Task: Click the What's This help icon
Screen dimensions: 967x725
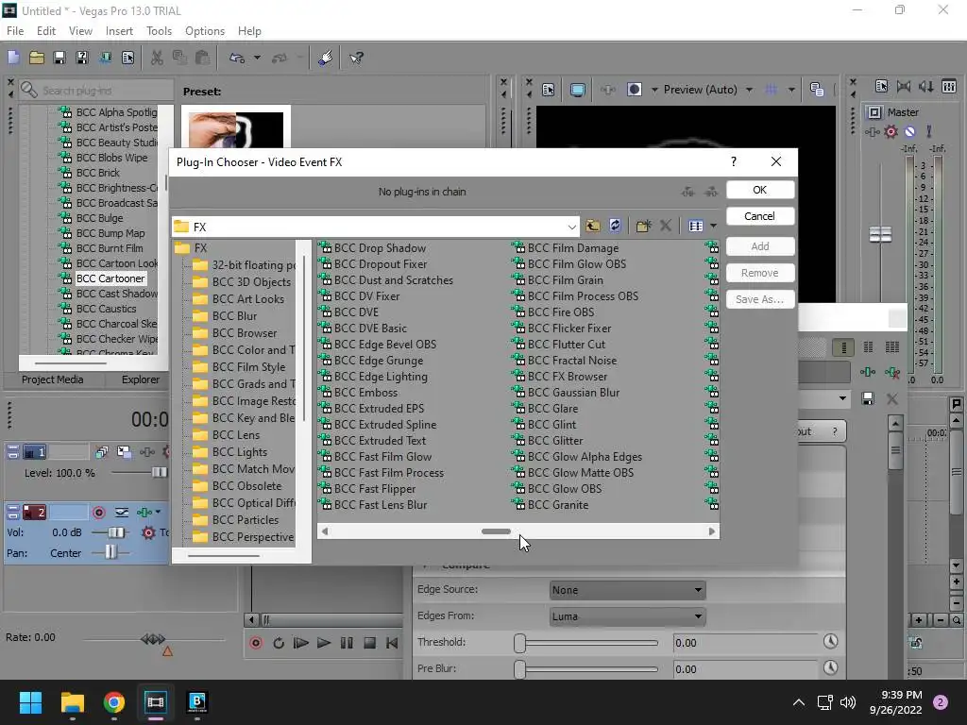Action: 356,58
